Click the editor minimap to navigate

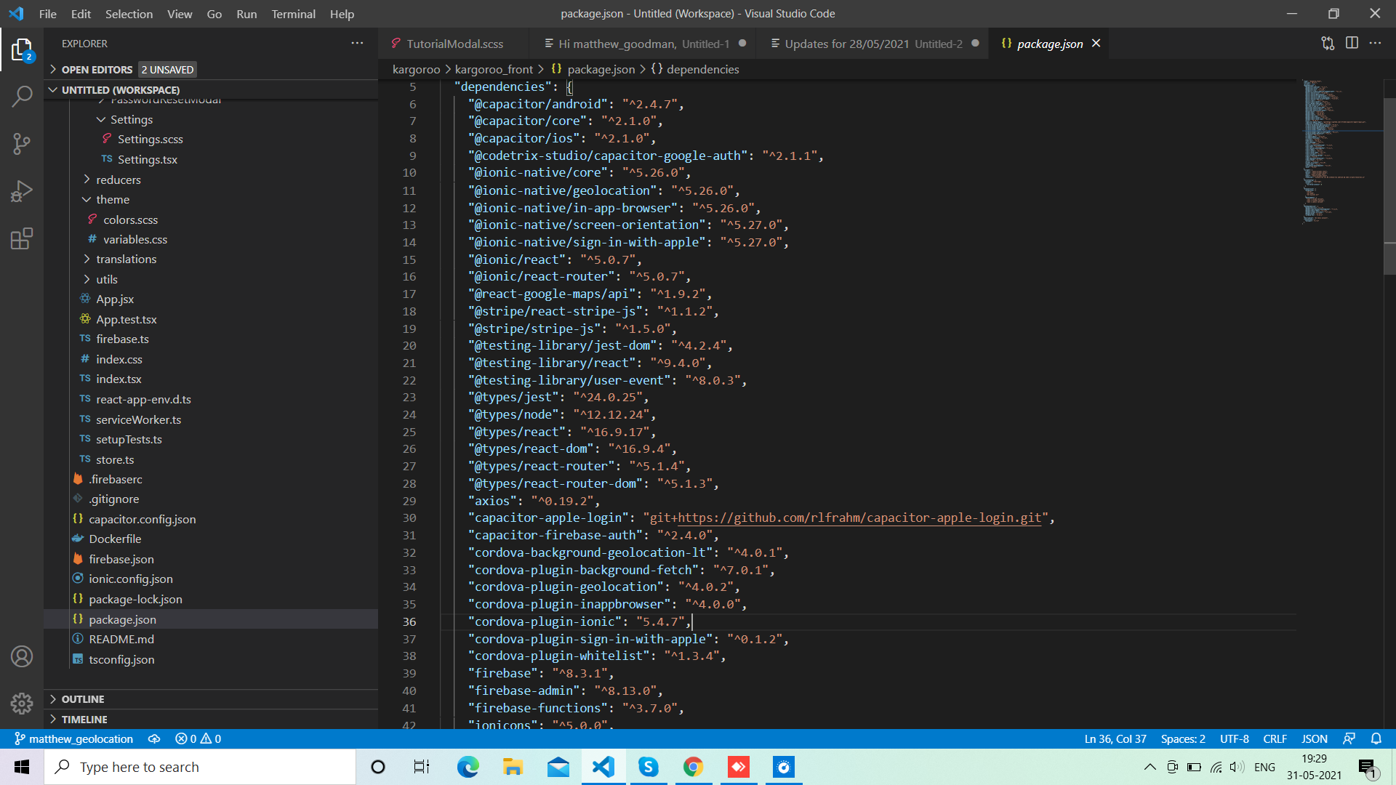1338,145
